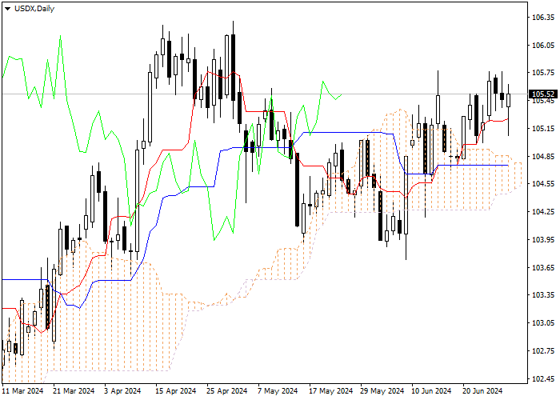Select the 103.35 price axis label
The width and height of the screenshot is (560, 400).
pyautogui.click(x=543, y=295)
